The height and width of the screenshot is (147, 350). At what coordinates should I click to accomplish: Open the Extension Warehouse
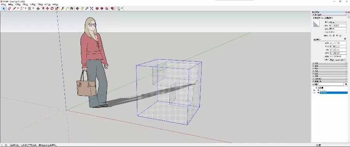(102, 9)
